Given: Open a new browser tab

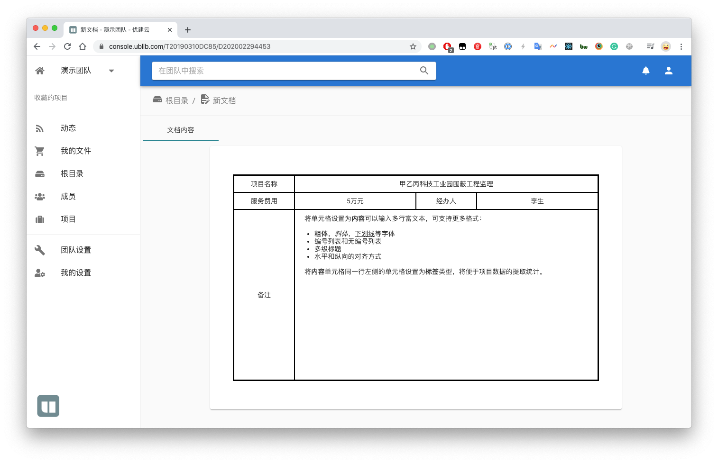Looking at the screenshot, I should point(188,30).
